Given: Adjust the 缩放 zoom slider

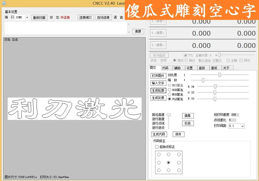Looking at the screenshot, I should pos(203,80).
